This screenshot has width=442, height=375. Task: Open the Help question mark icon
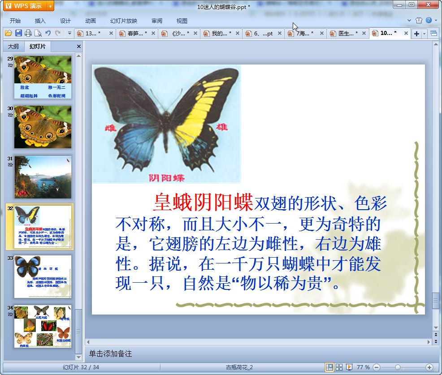[429, 20]
